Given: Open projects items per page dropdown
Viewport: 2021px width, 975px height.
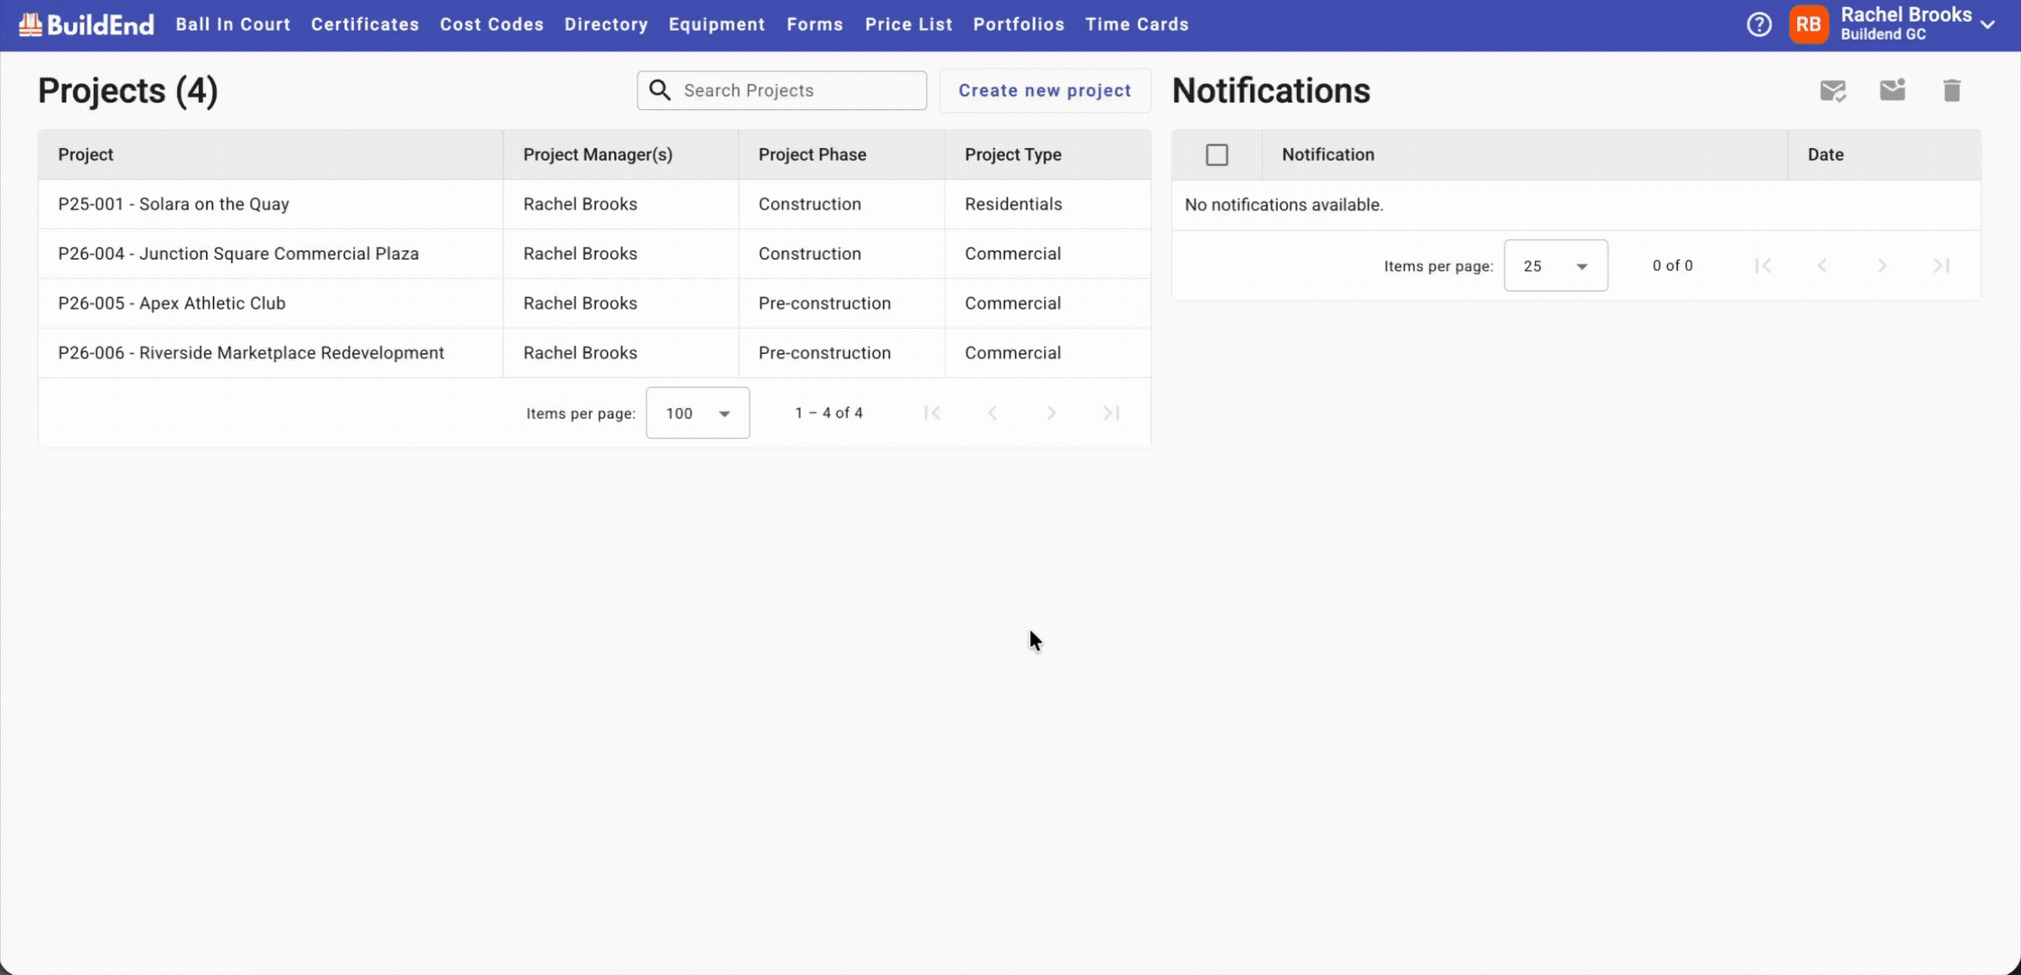Looking at the screenshot, I should (697, 413).
